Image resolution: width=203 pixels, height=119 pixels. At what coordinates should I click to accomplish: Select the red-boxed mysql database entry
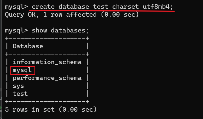pos(22,70)
